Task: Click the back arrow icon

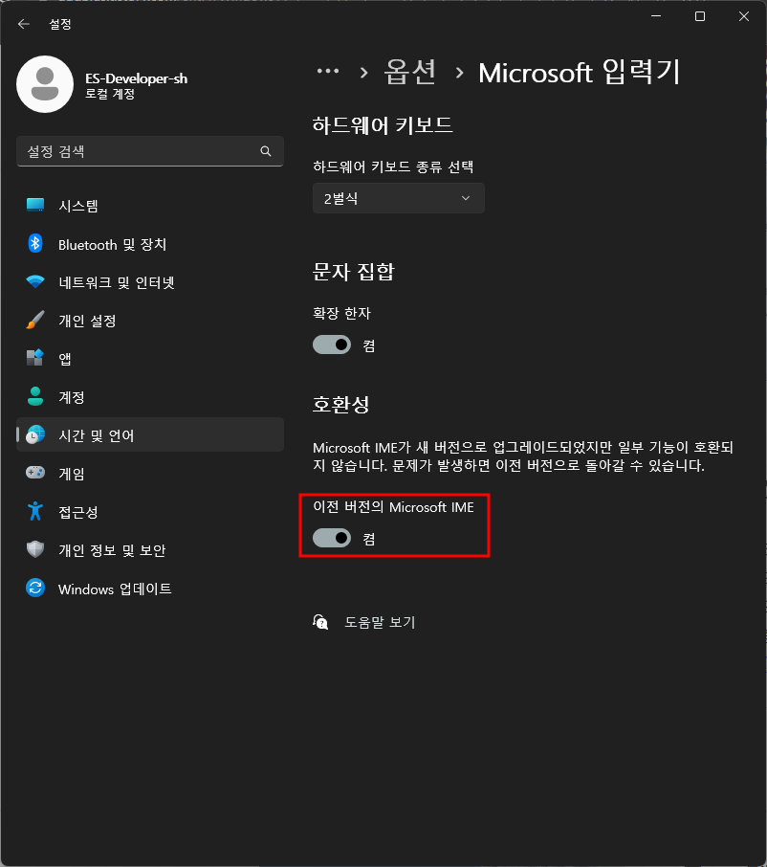Action: coord(23,24)
